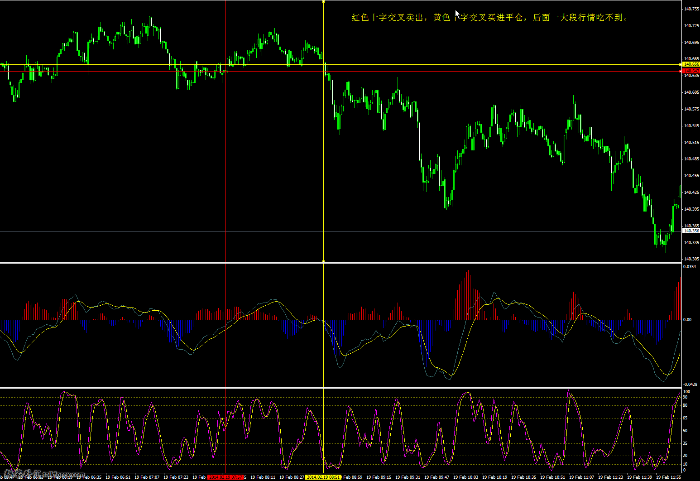Click time axis label 19 Feb 08:27
The image size is (700, 481).
(292, 477)
